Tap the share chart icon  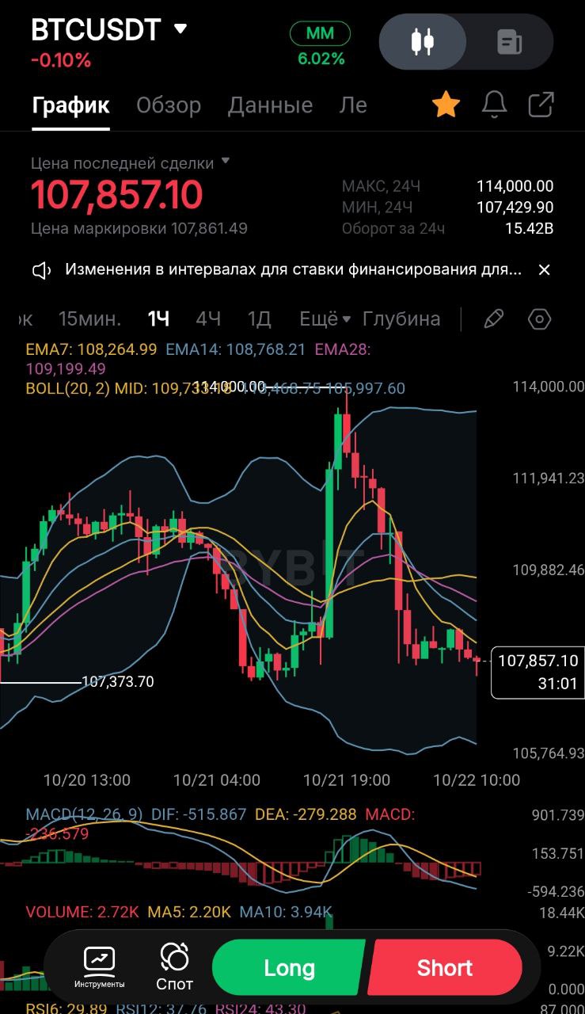(x=541, y=105)
